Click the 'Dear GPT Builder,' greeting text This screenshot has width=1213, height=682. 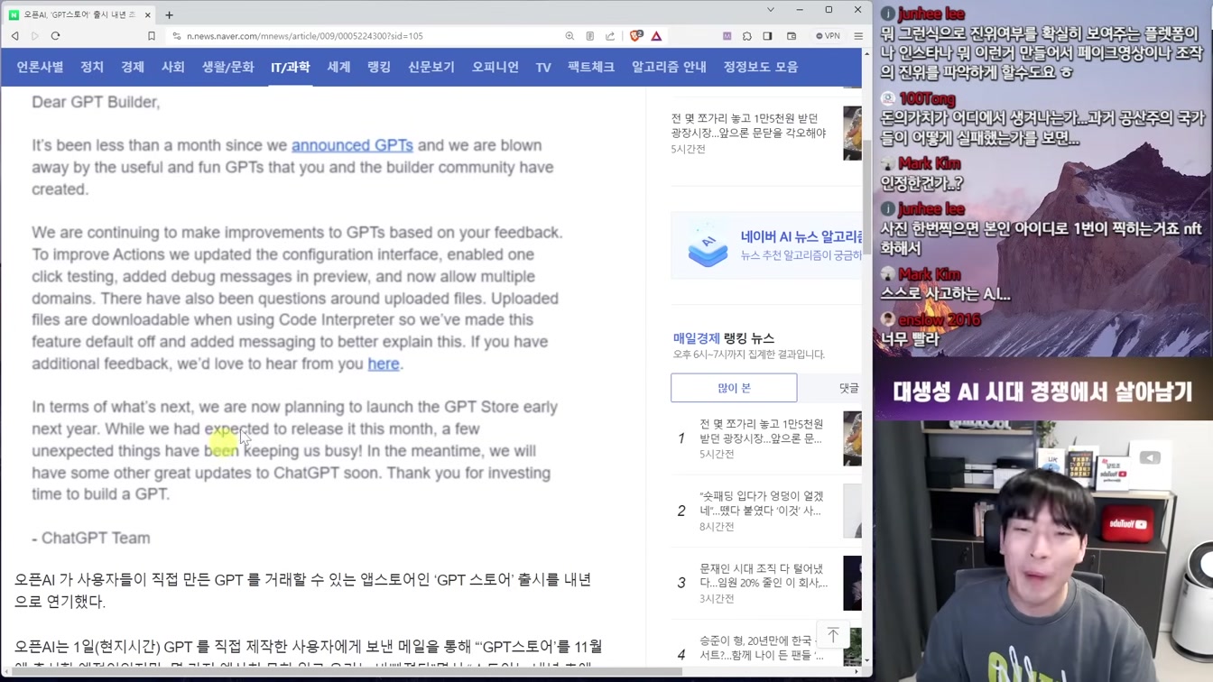tap(96, 102)
